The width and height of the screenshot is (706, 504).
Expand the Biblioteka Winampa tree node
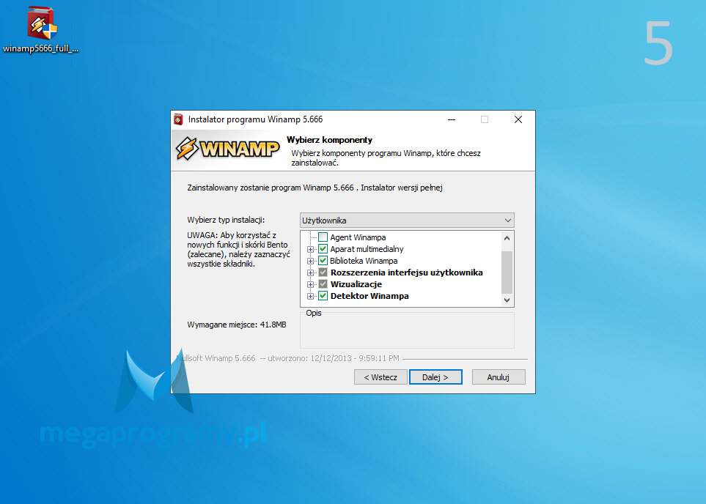[x=310, y=261]
